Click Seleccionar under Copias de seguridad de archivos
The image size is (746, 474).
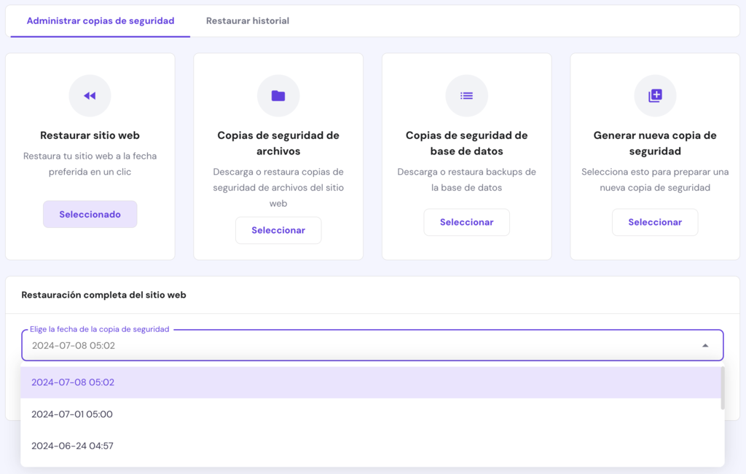pos(278,230)
